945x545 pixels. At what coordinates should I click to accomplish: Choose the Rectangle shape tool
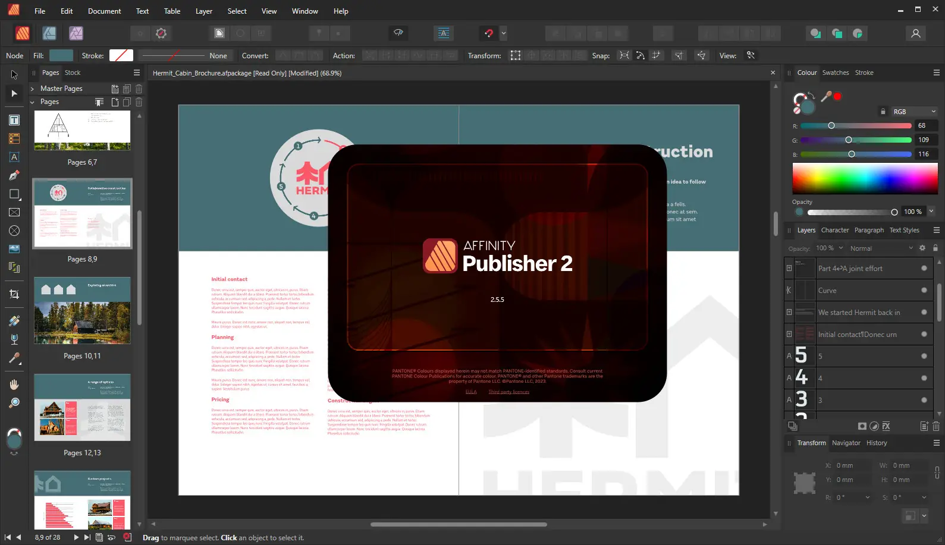click(x=14, y=194)
